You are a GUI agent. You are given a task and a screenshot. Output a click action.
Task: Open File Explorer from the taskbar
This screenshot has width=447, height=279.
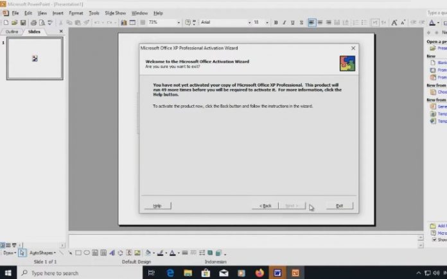coord(188,273)
